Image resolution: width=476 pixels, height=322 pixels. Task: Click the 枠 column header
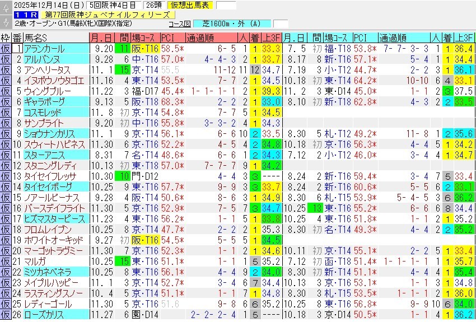(5, 38)
